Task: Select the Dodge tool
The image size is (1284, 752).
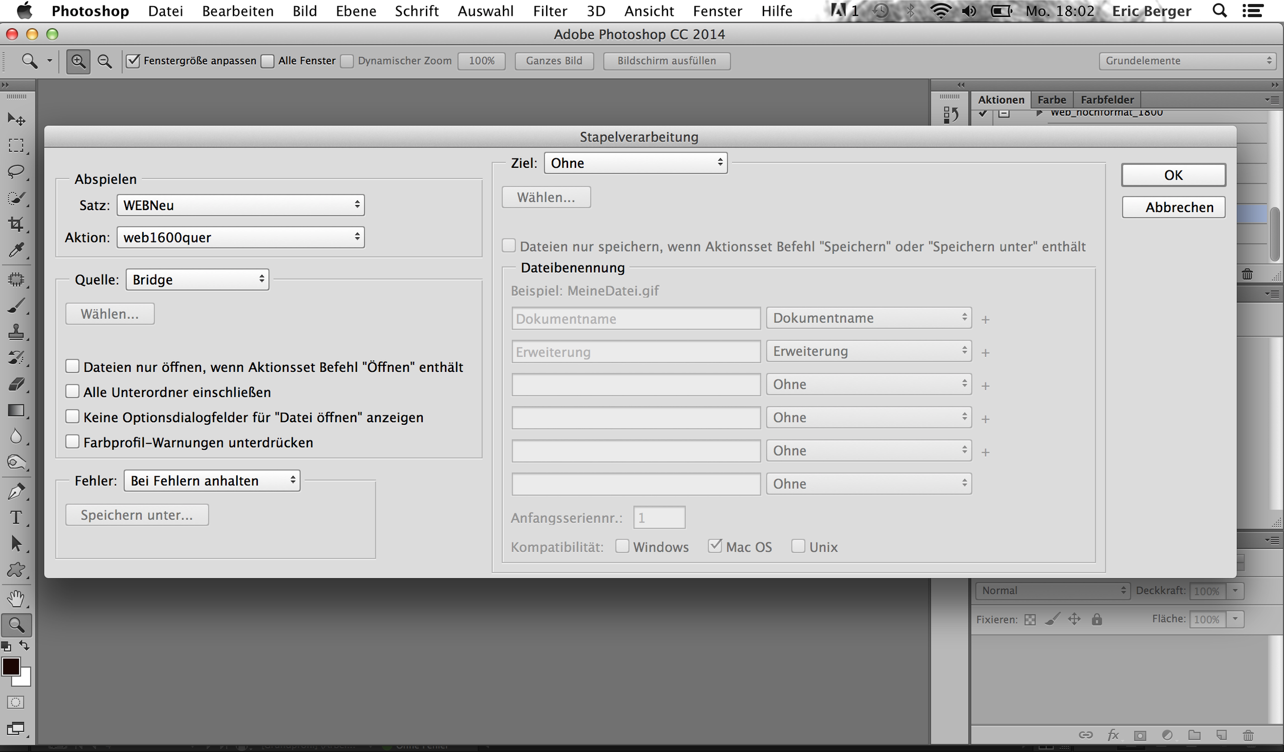Action: click(x=16, y=463)
